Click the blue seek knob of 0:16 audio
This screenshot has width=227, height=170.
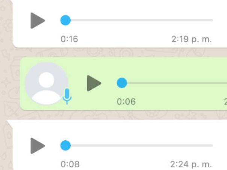click(65, 20)
